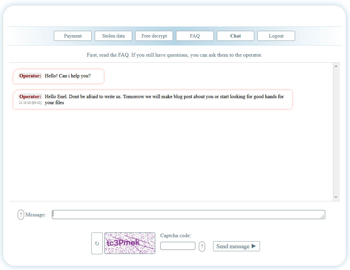This screenshot has height=270, width=350.
Task: Focus the Message text field
Action: point(187,215)
